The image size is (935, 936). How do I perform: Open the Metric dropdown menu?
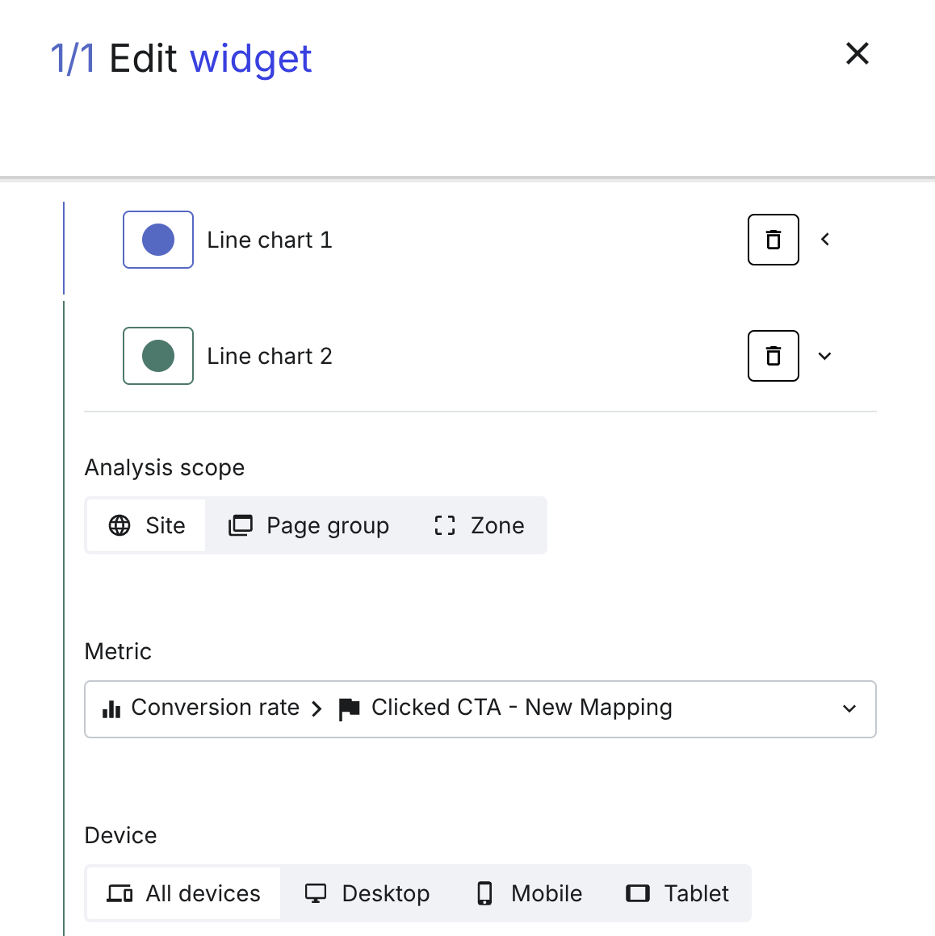click(480, 709)
